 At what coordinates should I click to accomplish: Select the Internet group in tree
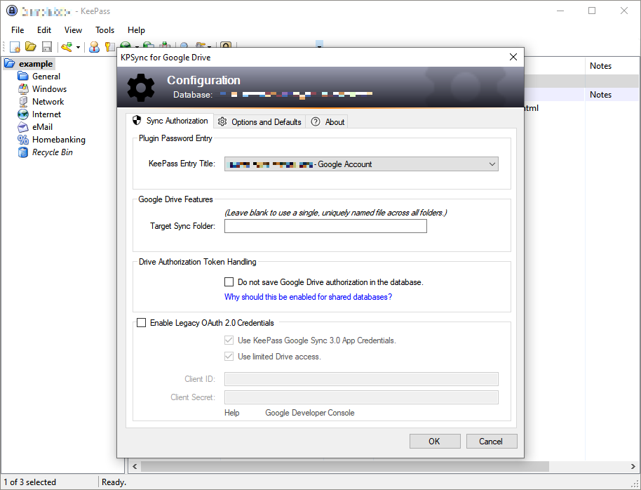click(x=46, y=114)
